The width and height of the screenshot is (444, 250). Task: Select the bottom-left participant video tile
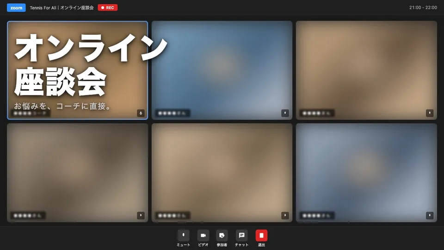(x=77, y=173)
